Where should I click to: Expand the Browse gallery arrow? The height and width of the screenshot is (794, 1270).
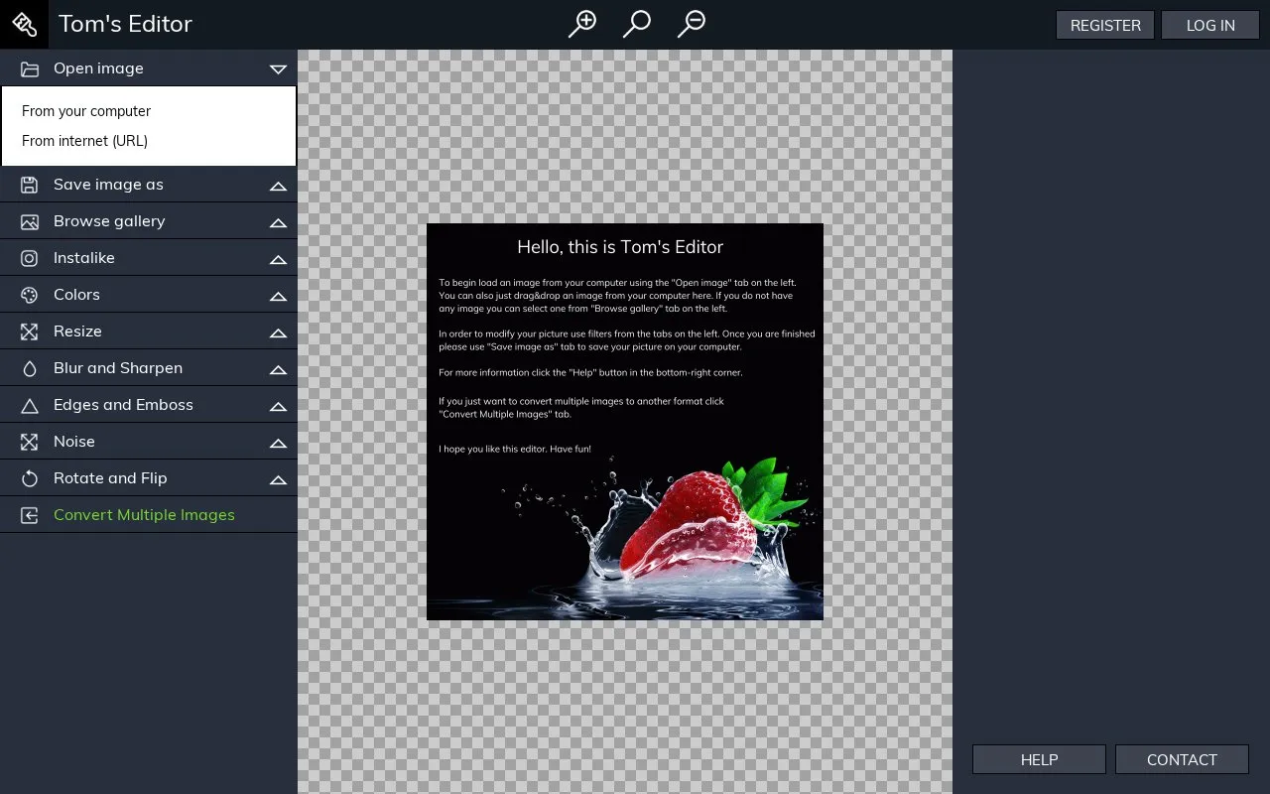[x=278, y=222]
